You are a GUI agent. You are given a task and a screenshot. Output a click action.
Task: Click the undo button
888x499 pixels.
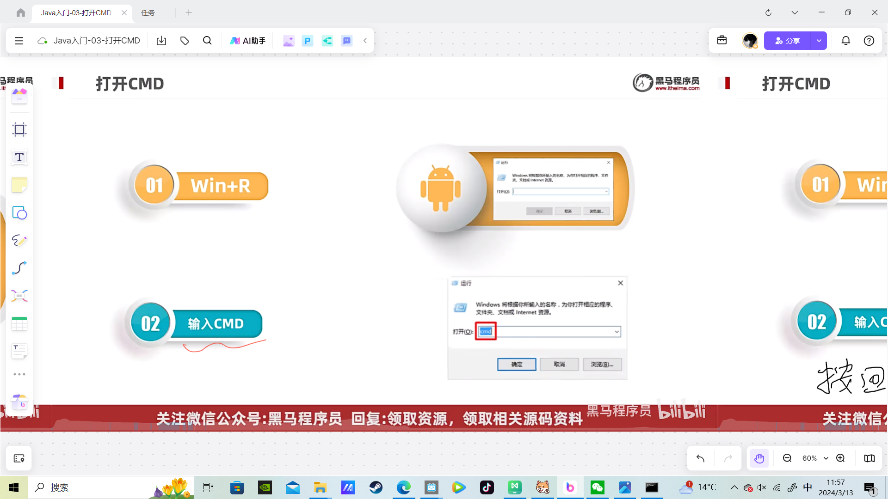700,458
